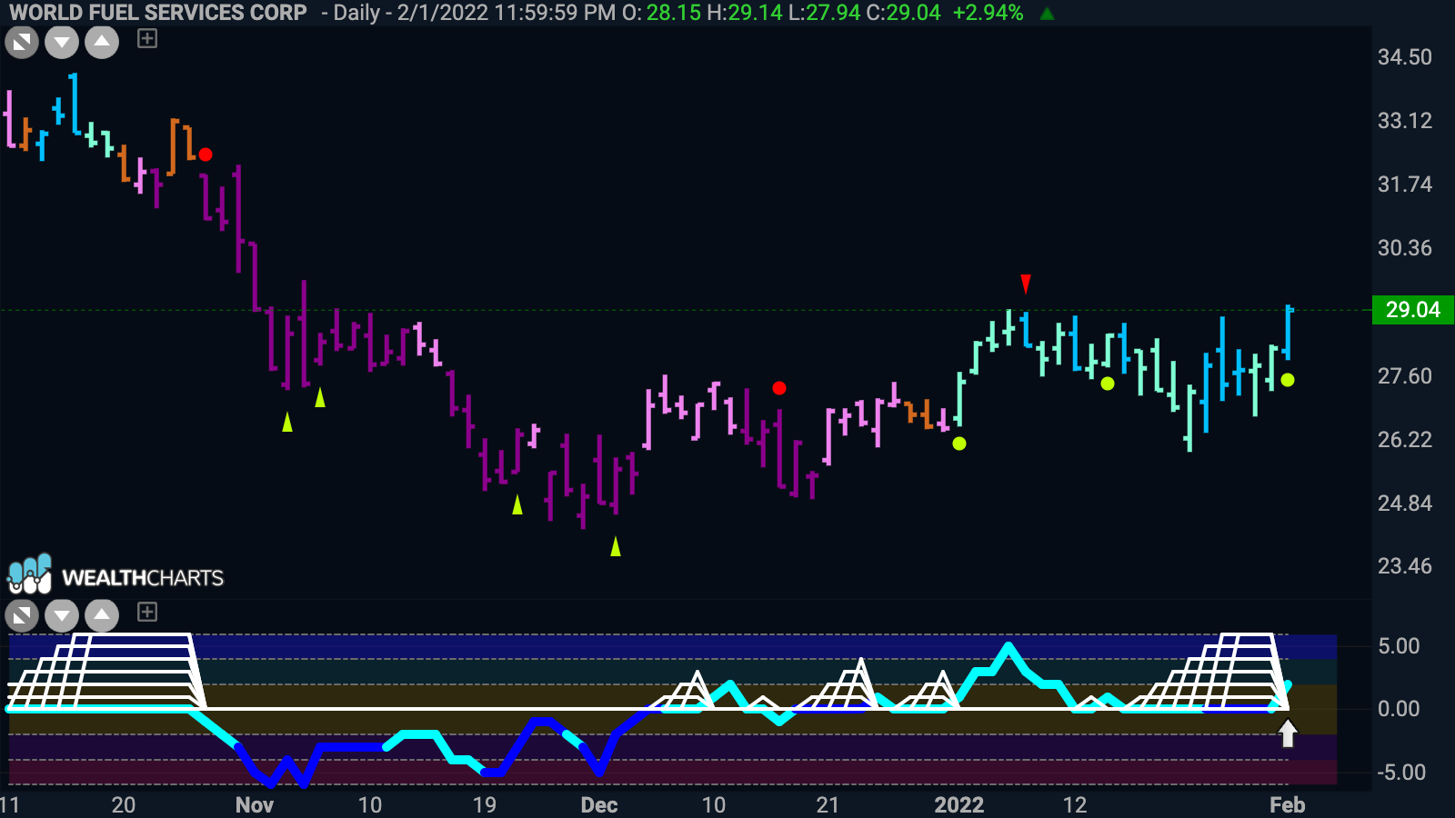
Task: Click the O: 28.15 open value in header
Action: pos(661,13)
